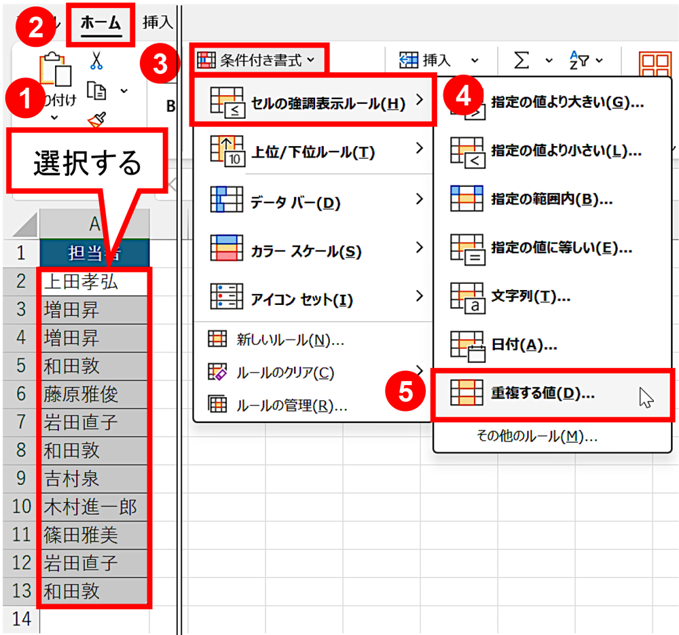Select cell A2 containing 上田孝弘

point(94,282)
